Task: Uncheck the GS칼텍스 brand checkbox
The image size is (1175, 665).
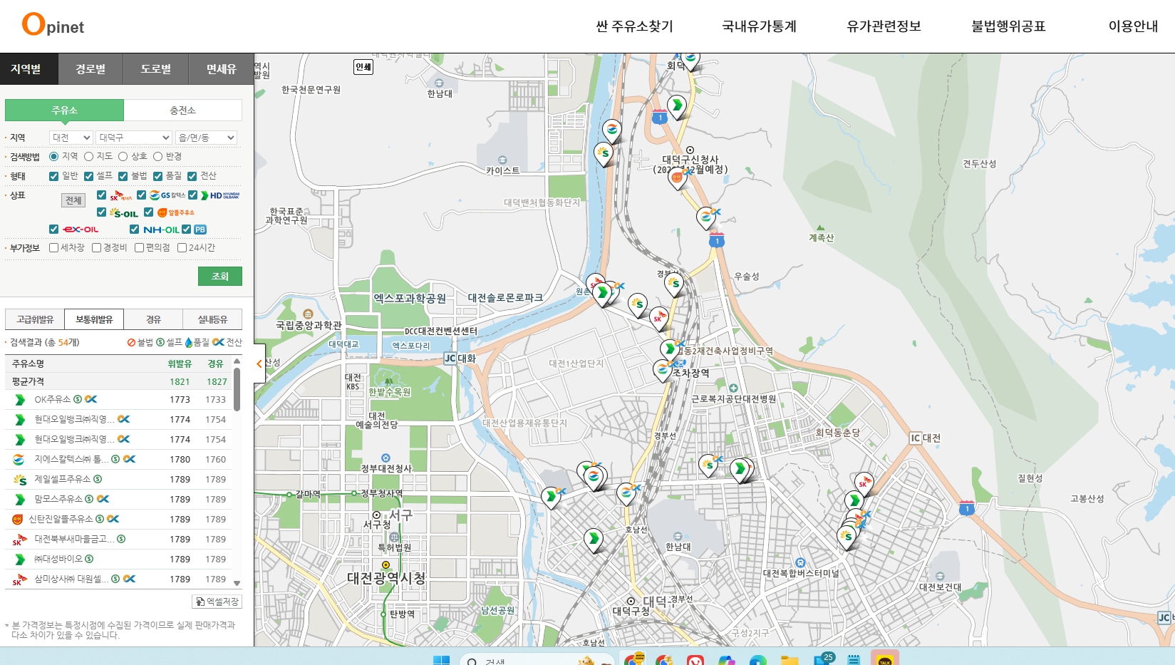Action: pyautogui.click(x=141, y=195)
